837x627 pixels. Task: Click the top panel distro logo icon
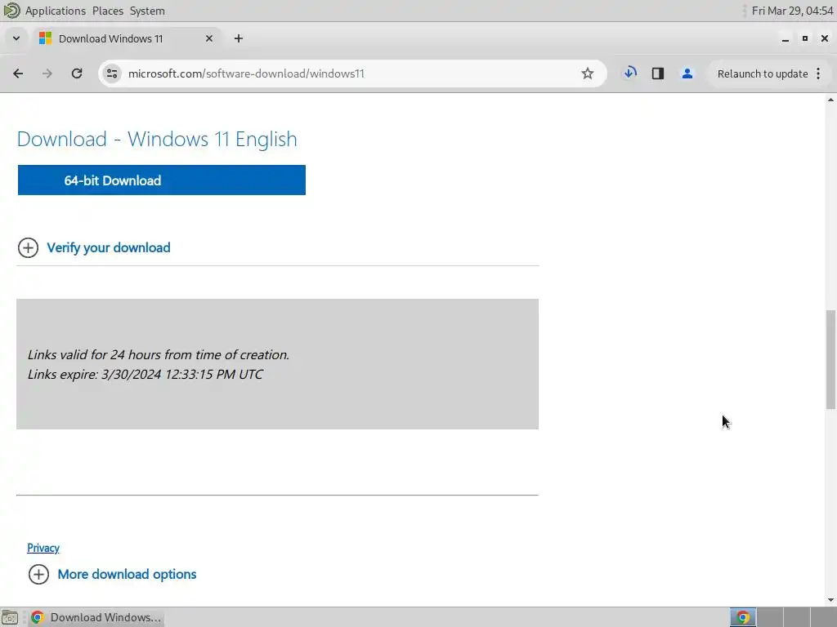(x=11, y=11)
